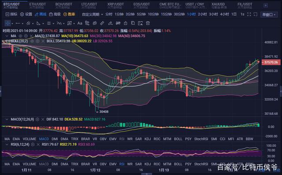The image size is (282, 175).
Task: Select the Fibonacci lines tool
Action: [x=49, y=23]
